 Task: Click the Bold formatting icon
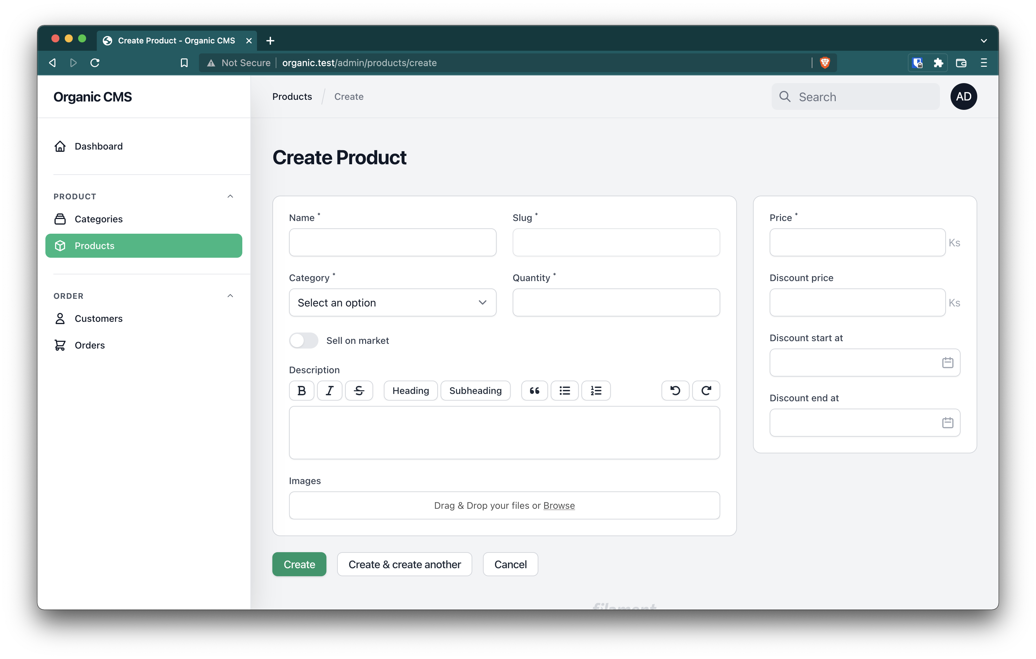tap(301, 390)
